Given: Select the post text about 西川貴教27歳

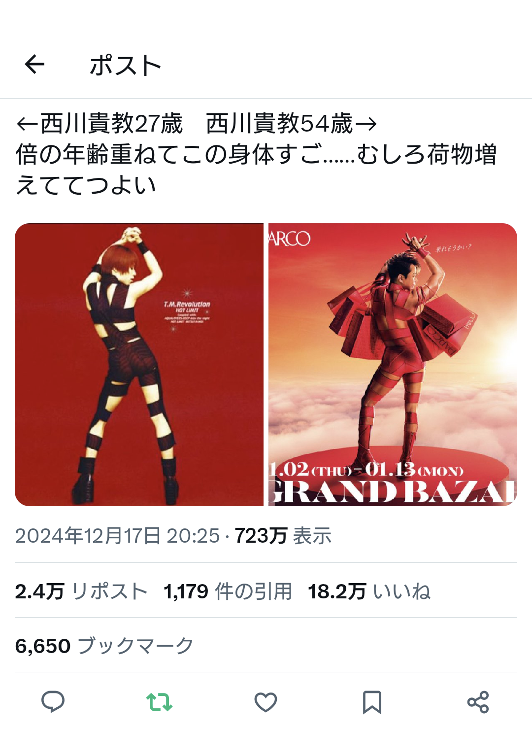Looking at the screenshot, I should pyautogui.click(x=256, y=154).
